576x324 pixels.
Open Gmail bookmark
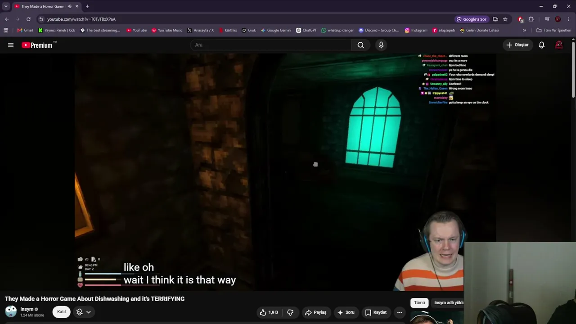pos(25,30)
